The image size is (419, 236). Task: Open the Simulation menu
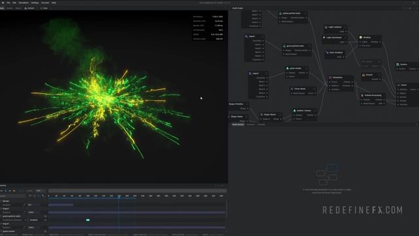[x=24, y=3]
